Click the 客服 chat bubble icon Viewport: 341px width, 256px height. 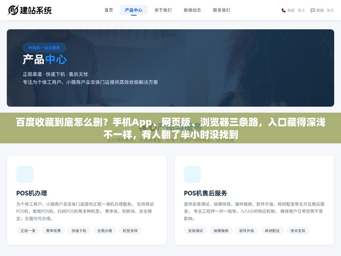pos(313,10)
